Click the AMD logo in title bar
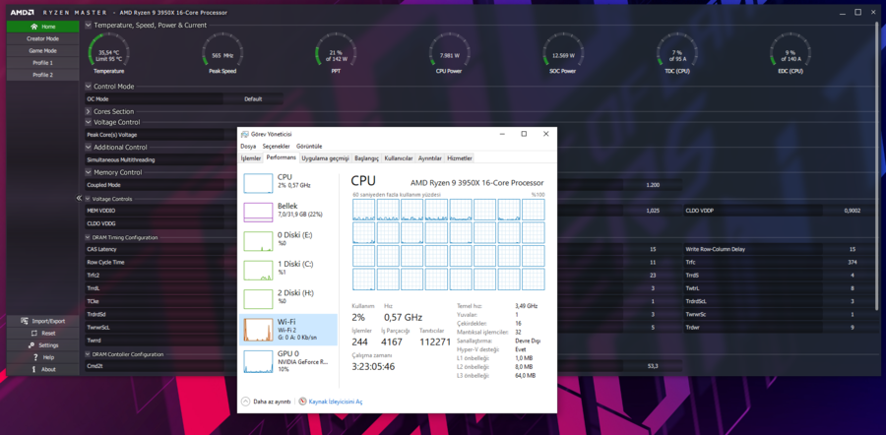 (x=22, y=12)
